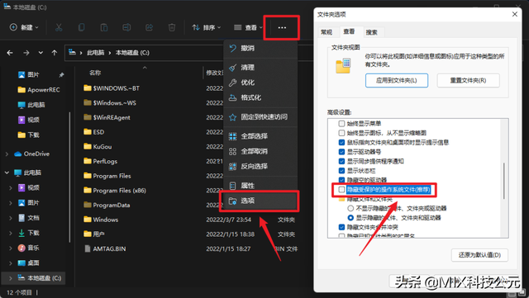The width and height of the screenshot is (529, 298).
Task: Select the 桌面 item in sidebar
Action: click(29, 263)
